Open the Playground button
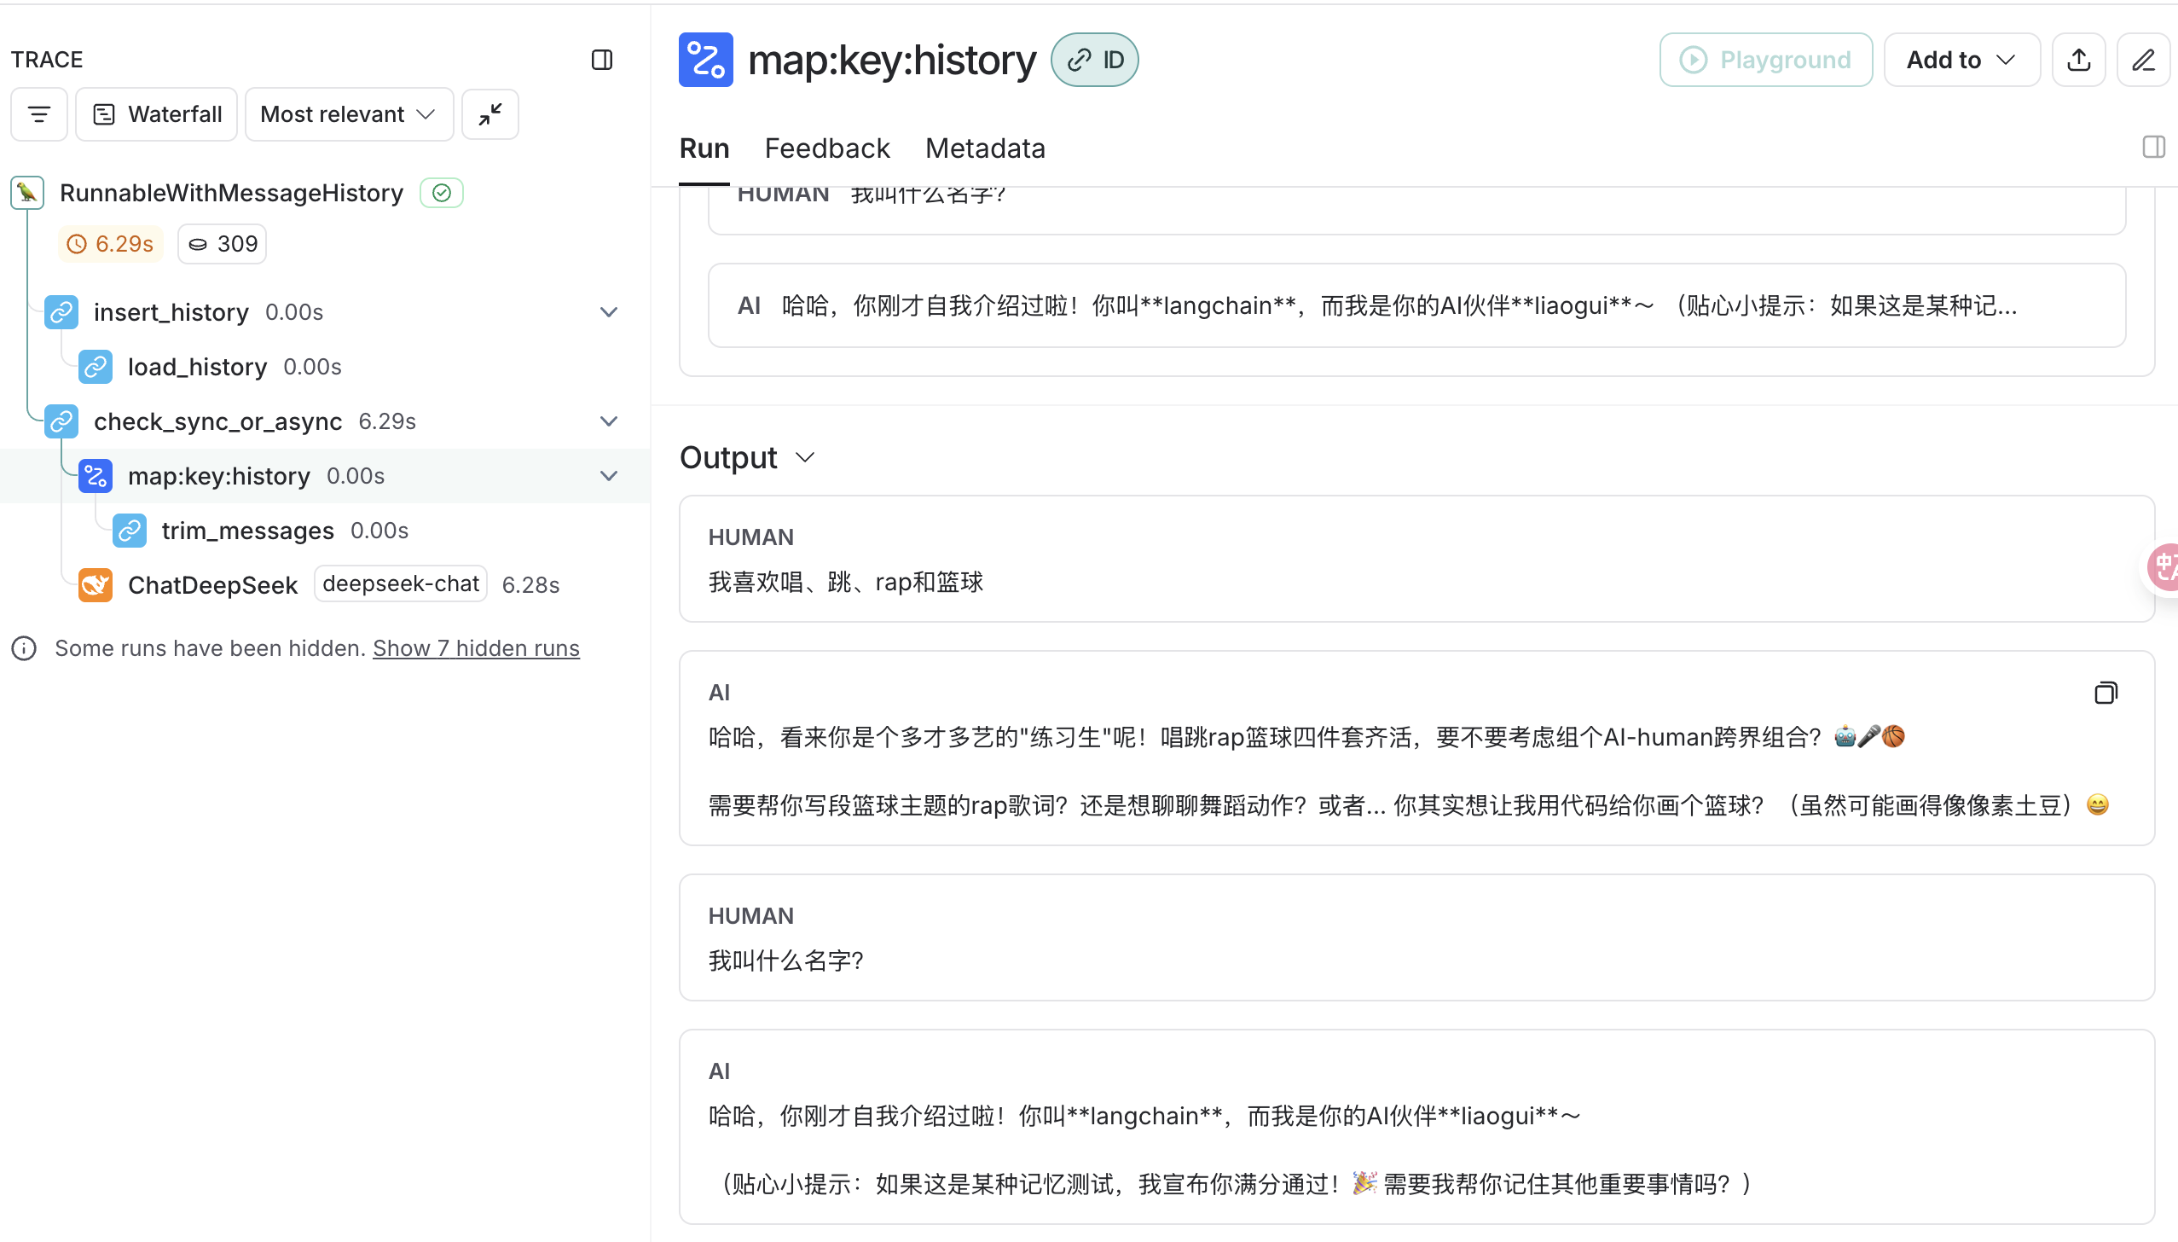2178x1242 pixels. click(x=1765, y=60)
